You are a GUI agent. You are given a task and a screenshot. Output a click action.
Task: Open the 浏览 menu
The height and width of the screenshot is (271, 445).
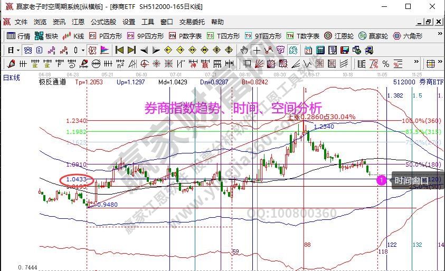(40, 22)
